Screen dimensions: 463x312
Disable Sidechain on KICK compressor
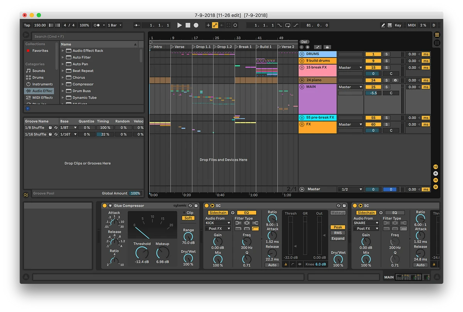[218, 213]
